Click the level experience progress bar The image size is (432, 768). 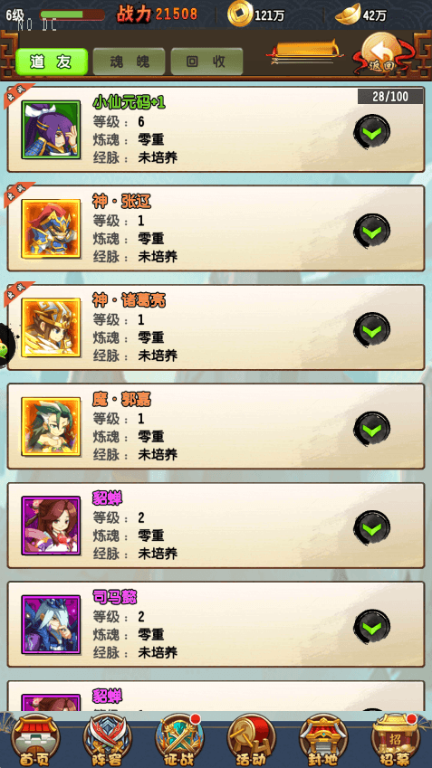coord(72,14)
